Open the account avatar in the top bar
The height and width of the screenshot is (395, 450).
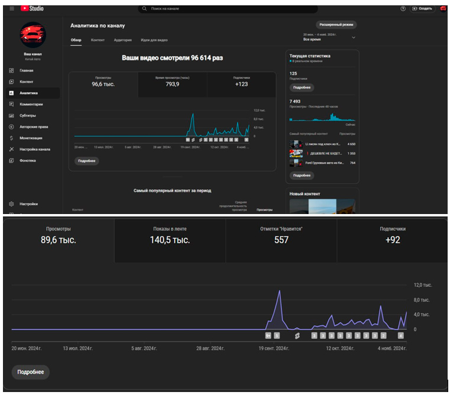pyautogui.click(x=443, y=8)
